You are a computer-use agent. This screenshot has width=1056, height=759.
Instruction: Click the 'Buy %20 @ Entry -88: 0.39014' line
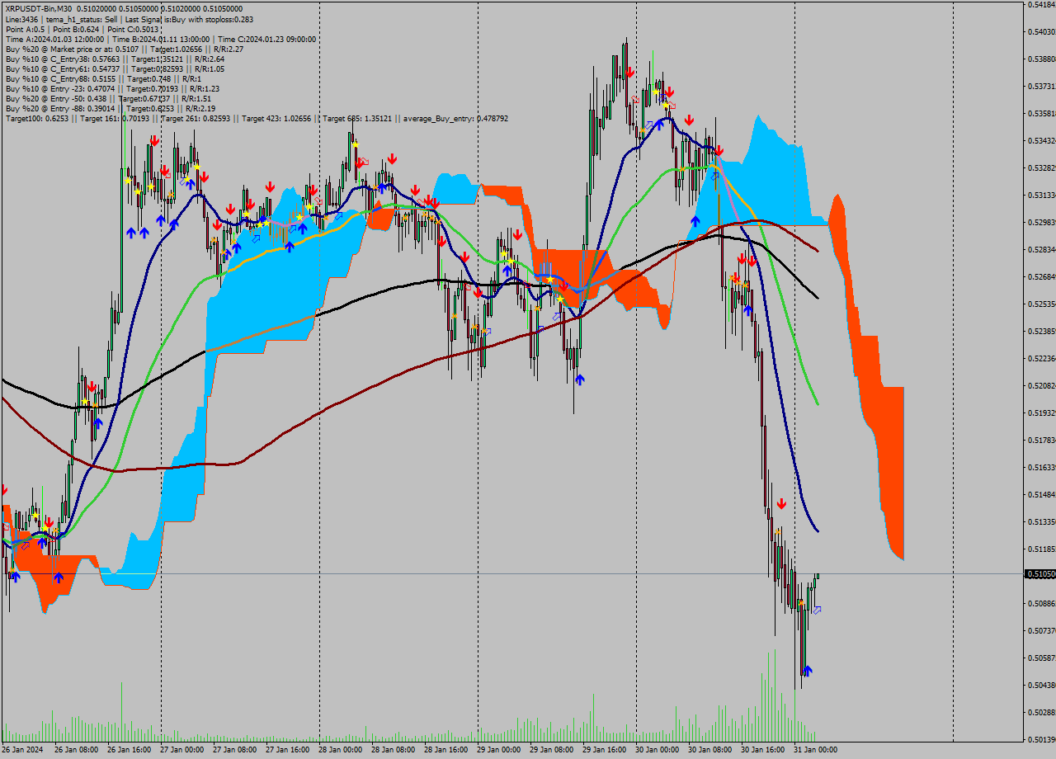[x=111, y=108]
